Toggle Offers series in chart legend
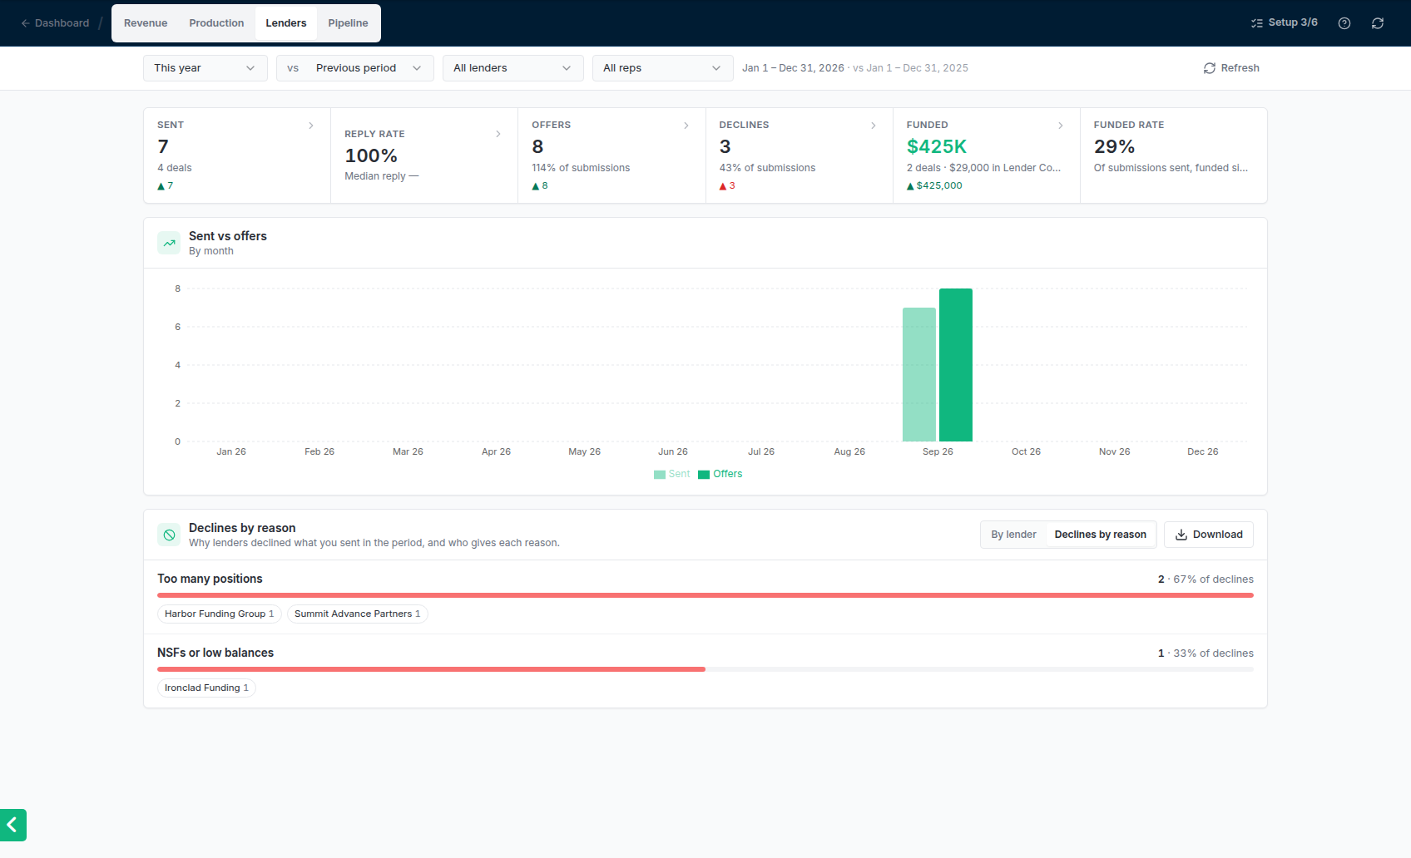This screenshot has width=1411, height=858. (x=720, y=474)
